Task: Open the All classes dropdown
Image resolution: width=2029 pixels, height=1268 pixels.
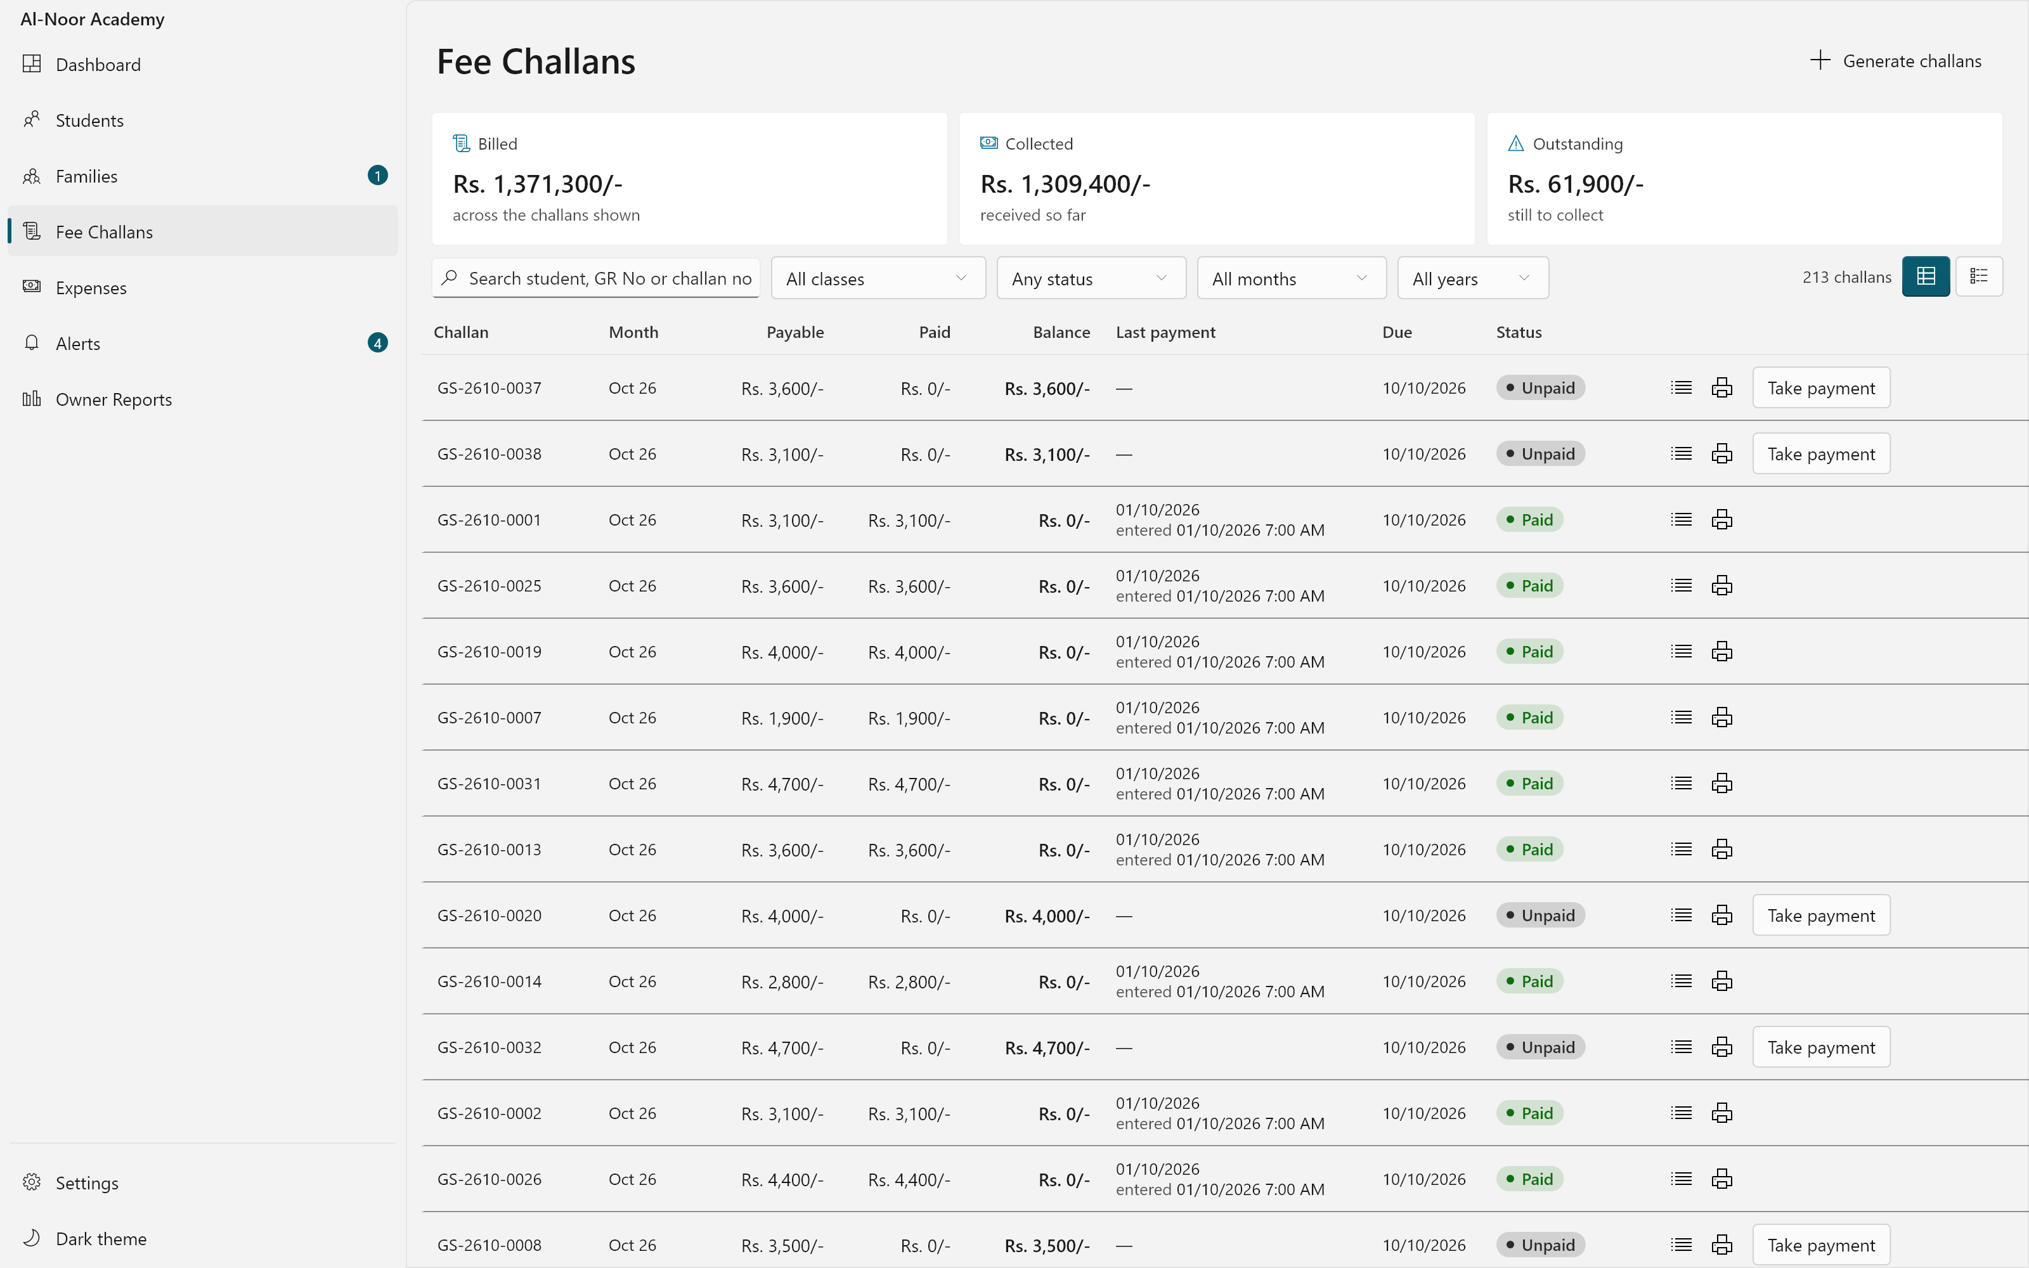Action: 878,278
